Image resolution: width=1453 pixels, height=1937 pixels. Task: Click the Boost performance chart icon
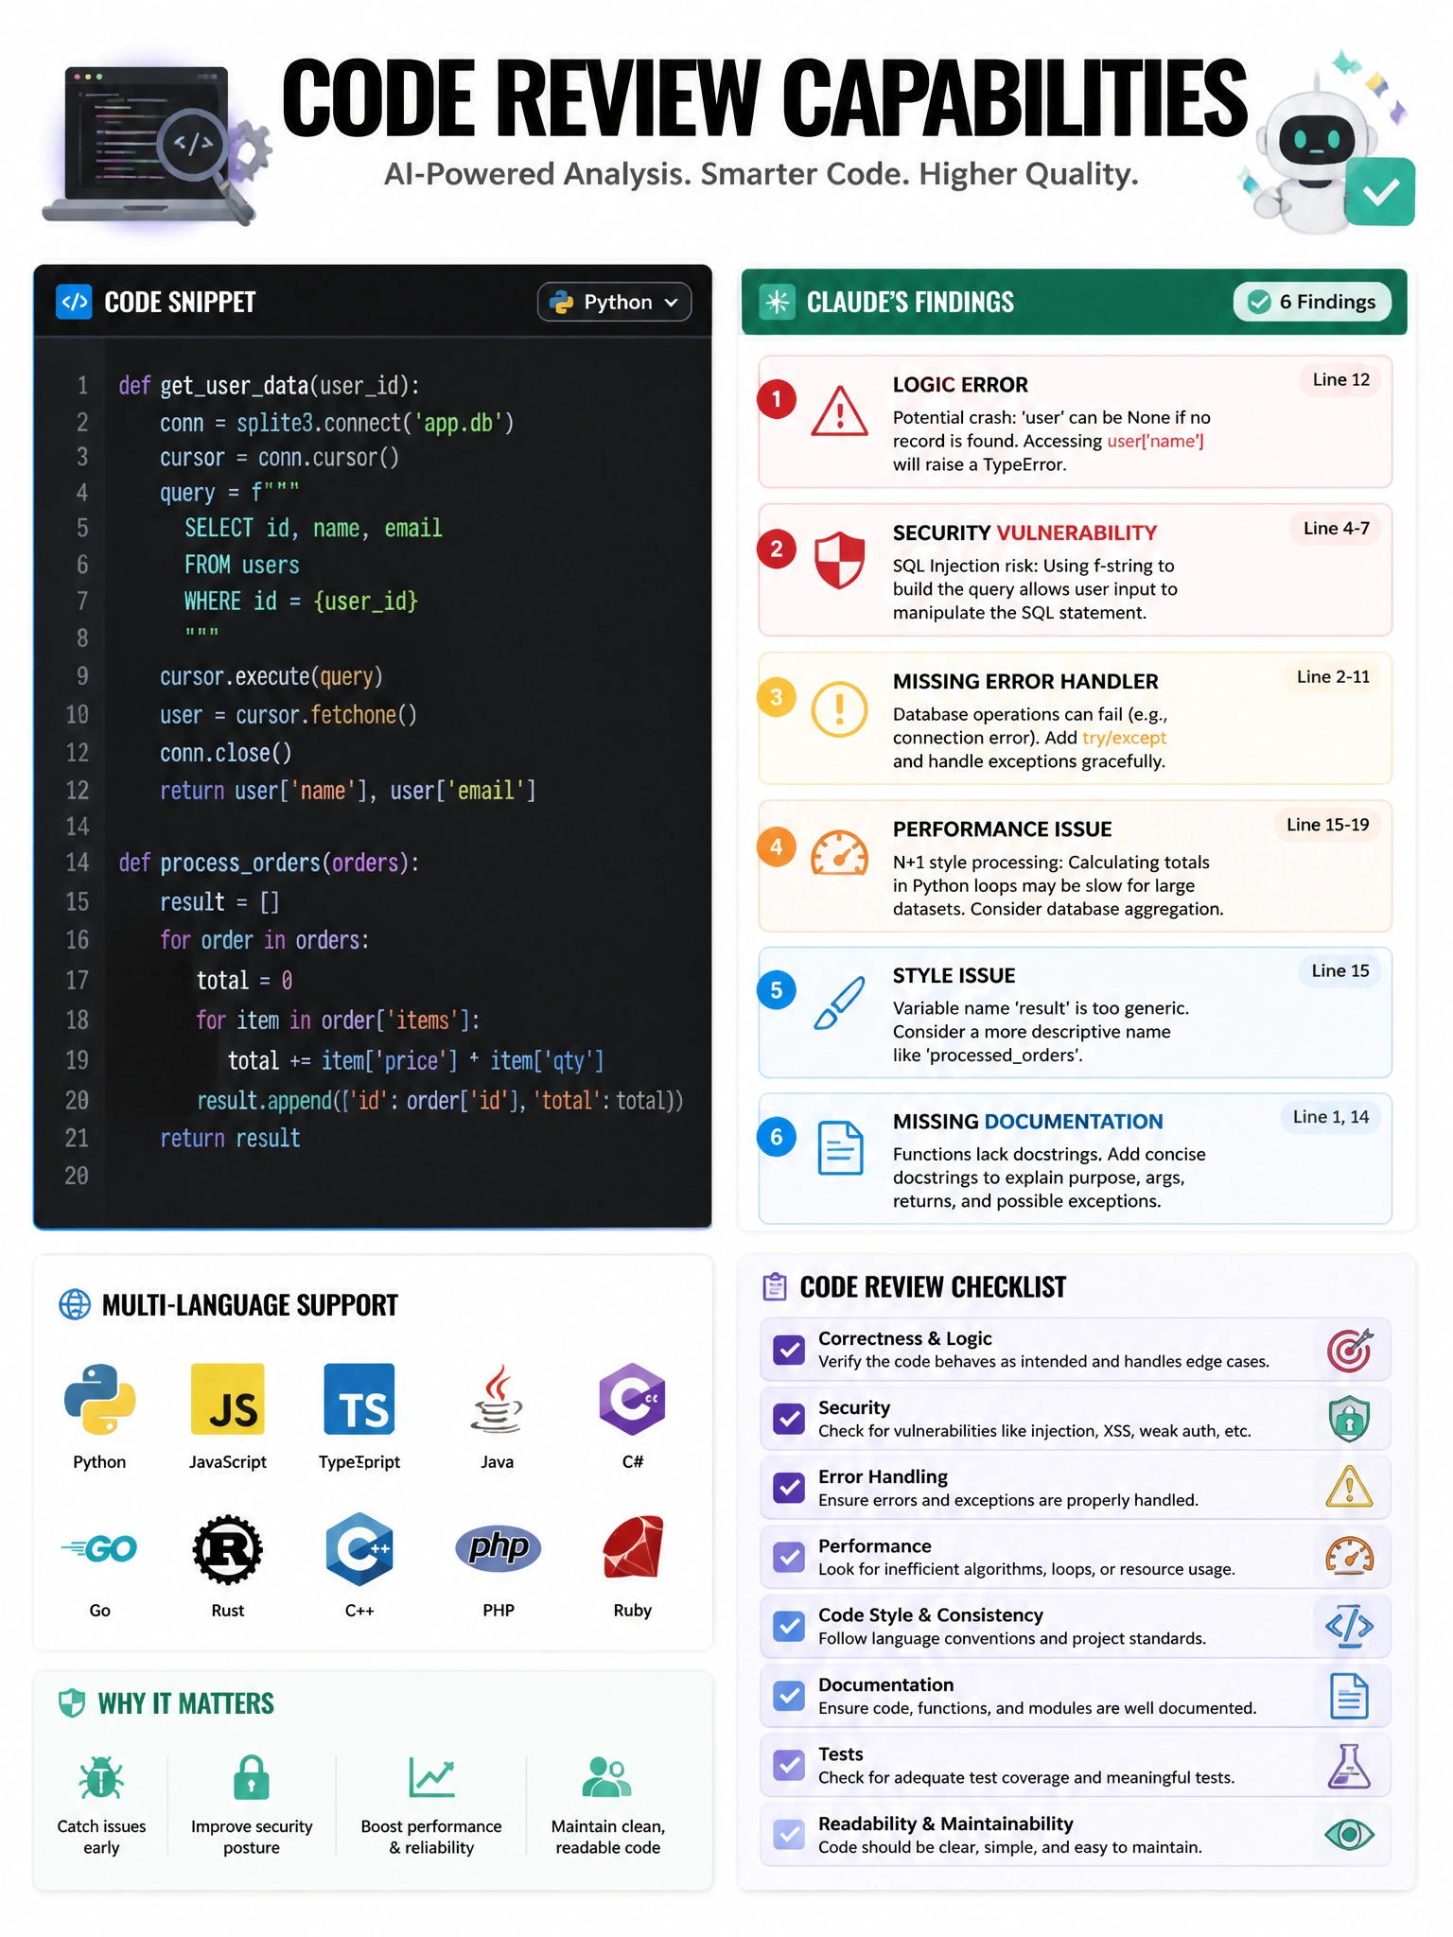click(x=431, y=1777)
